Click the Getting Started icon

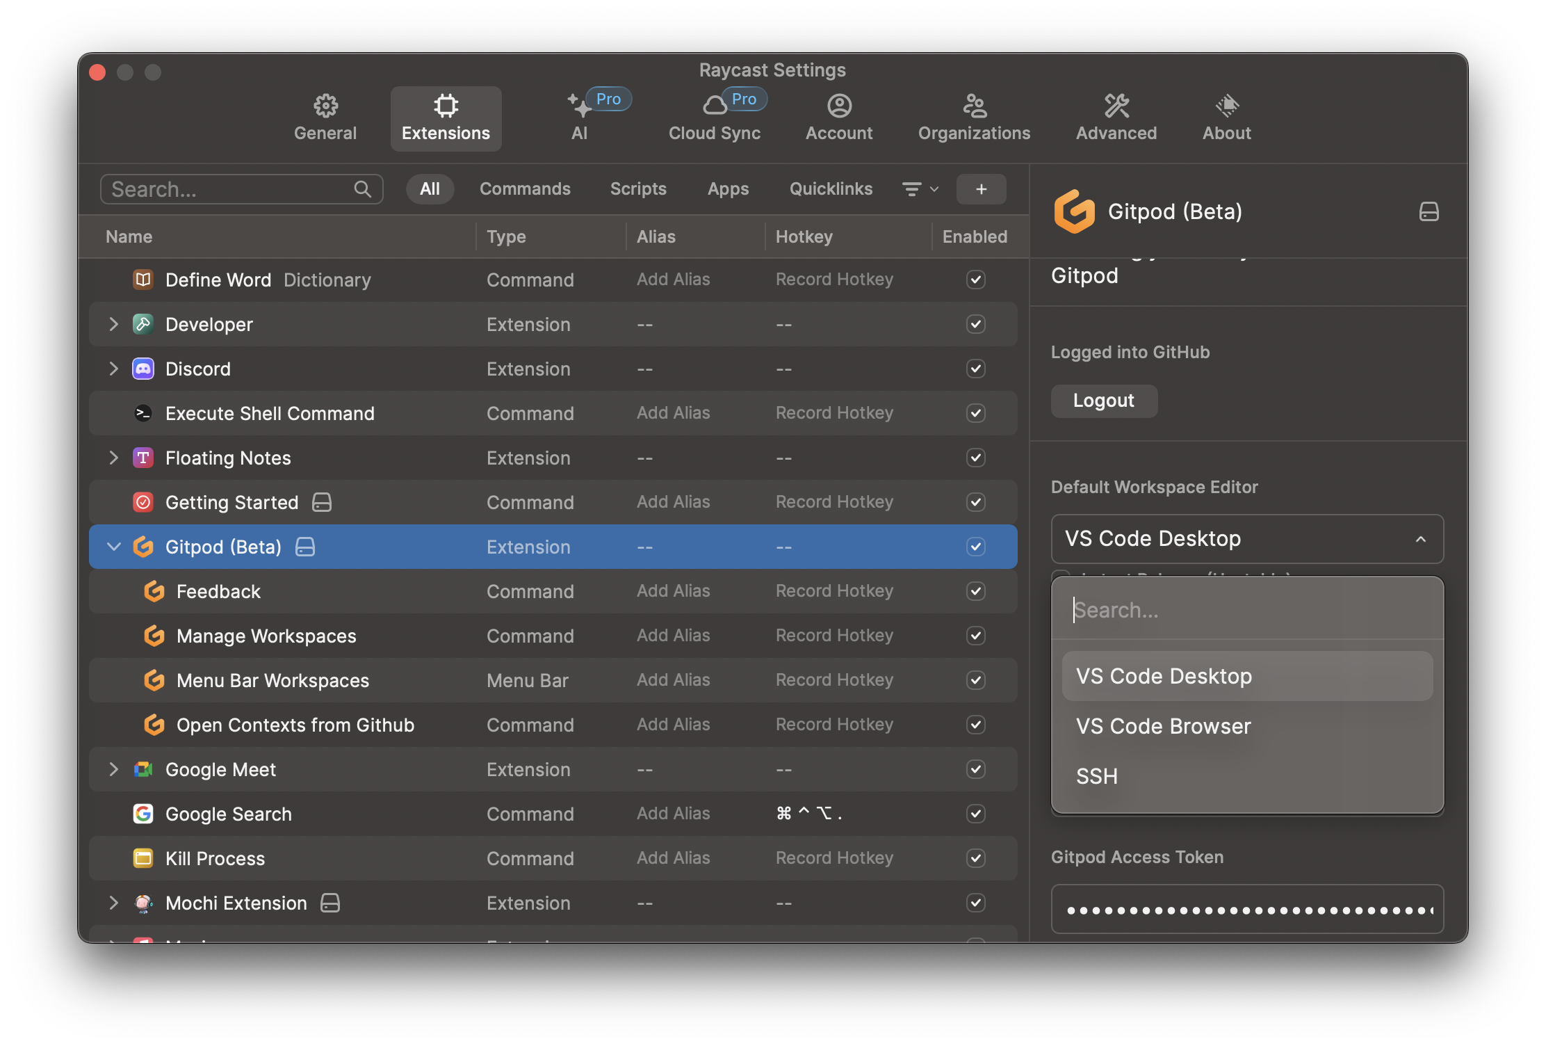pyautogui.click(x=143, y=502)
